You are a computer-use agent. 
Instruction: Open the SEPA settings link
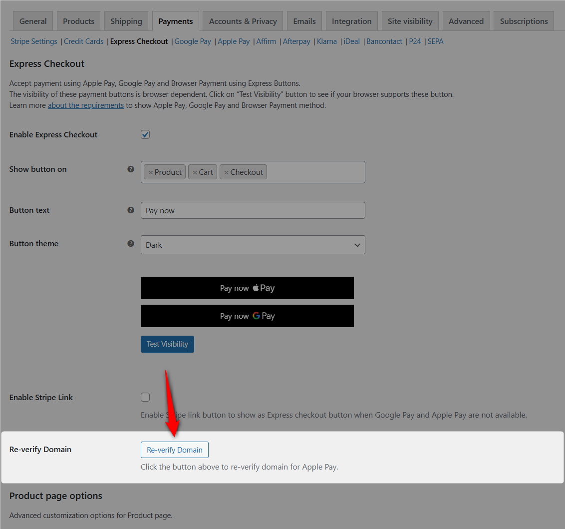(x=435, y=41)
